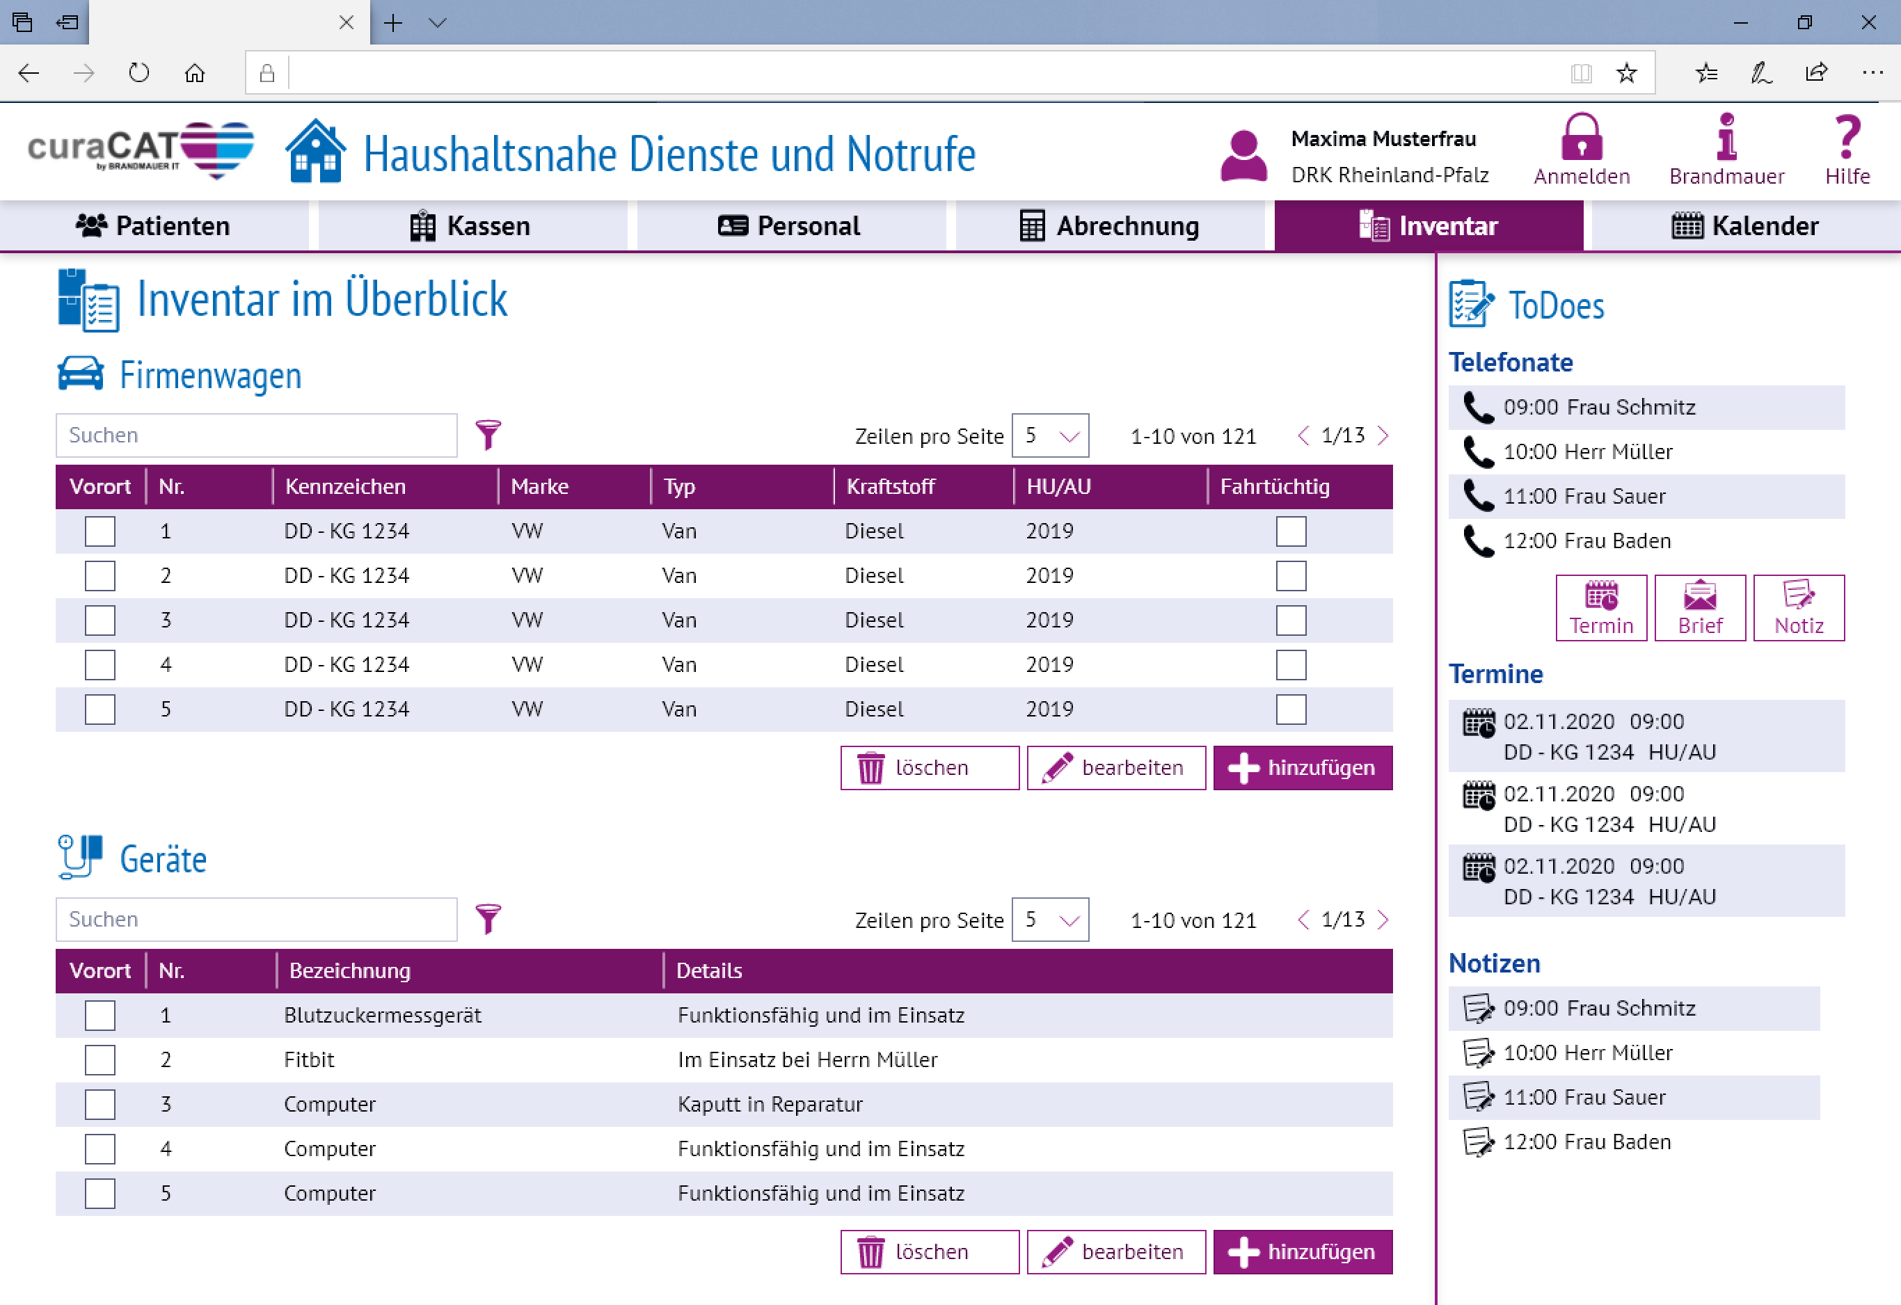
Task: Open browser settings ellipsis menu
Action: click(x=1872, y=73)
